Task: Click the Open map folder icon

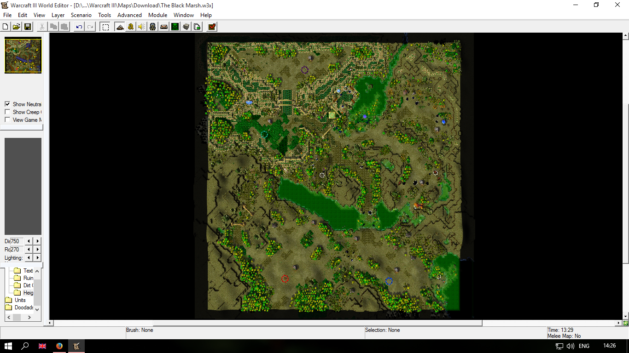Action: (17, 27)
